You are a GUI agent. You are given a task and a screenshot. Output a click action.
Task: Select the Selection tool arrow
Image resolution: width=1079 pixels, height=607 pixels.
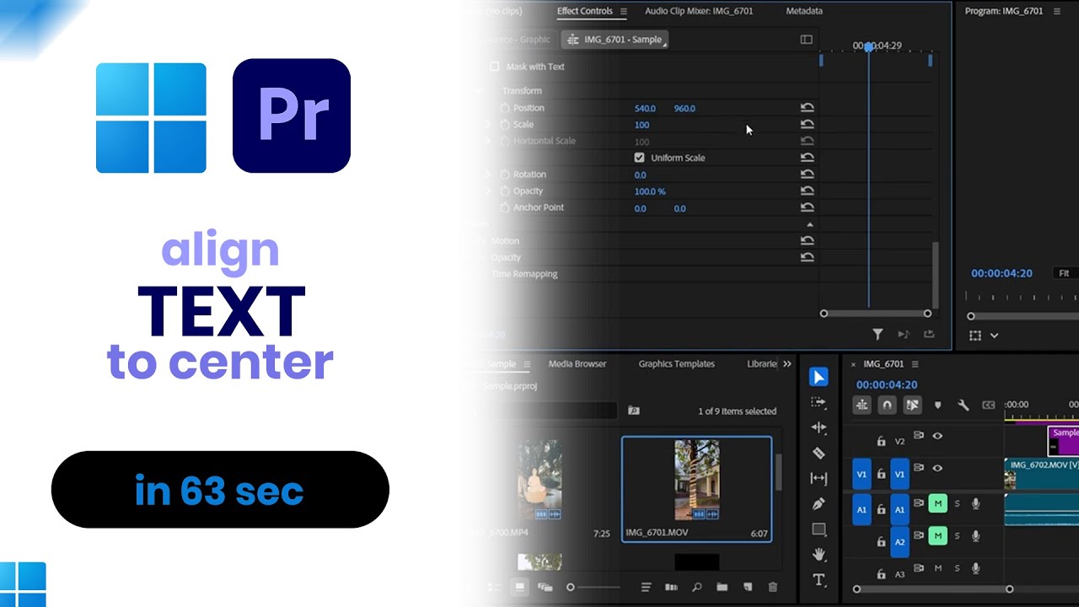[819, 377]
